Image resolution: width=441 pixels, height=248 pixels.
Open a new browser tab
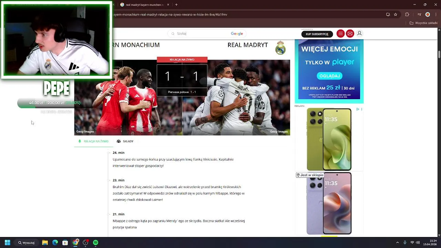pos(176,5)
